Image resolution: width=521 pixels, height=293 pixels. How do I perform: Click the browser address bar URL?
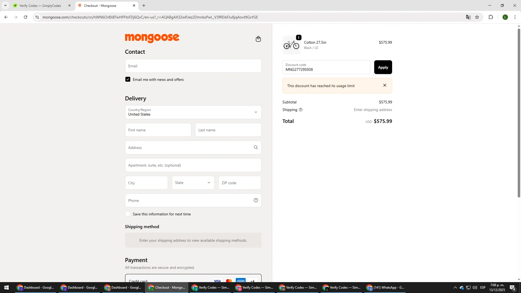pos(150,17)
